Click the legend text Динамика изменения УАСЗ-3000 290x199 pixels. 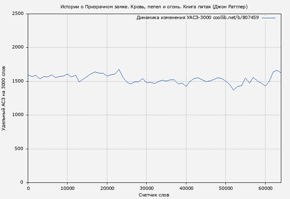click(x=174, y=18)
